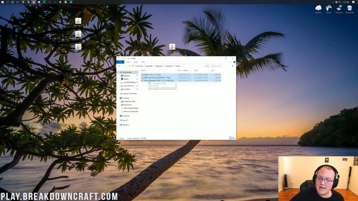Open Network in navigation pane

(125, 125)
